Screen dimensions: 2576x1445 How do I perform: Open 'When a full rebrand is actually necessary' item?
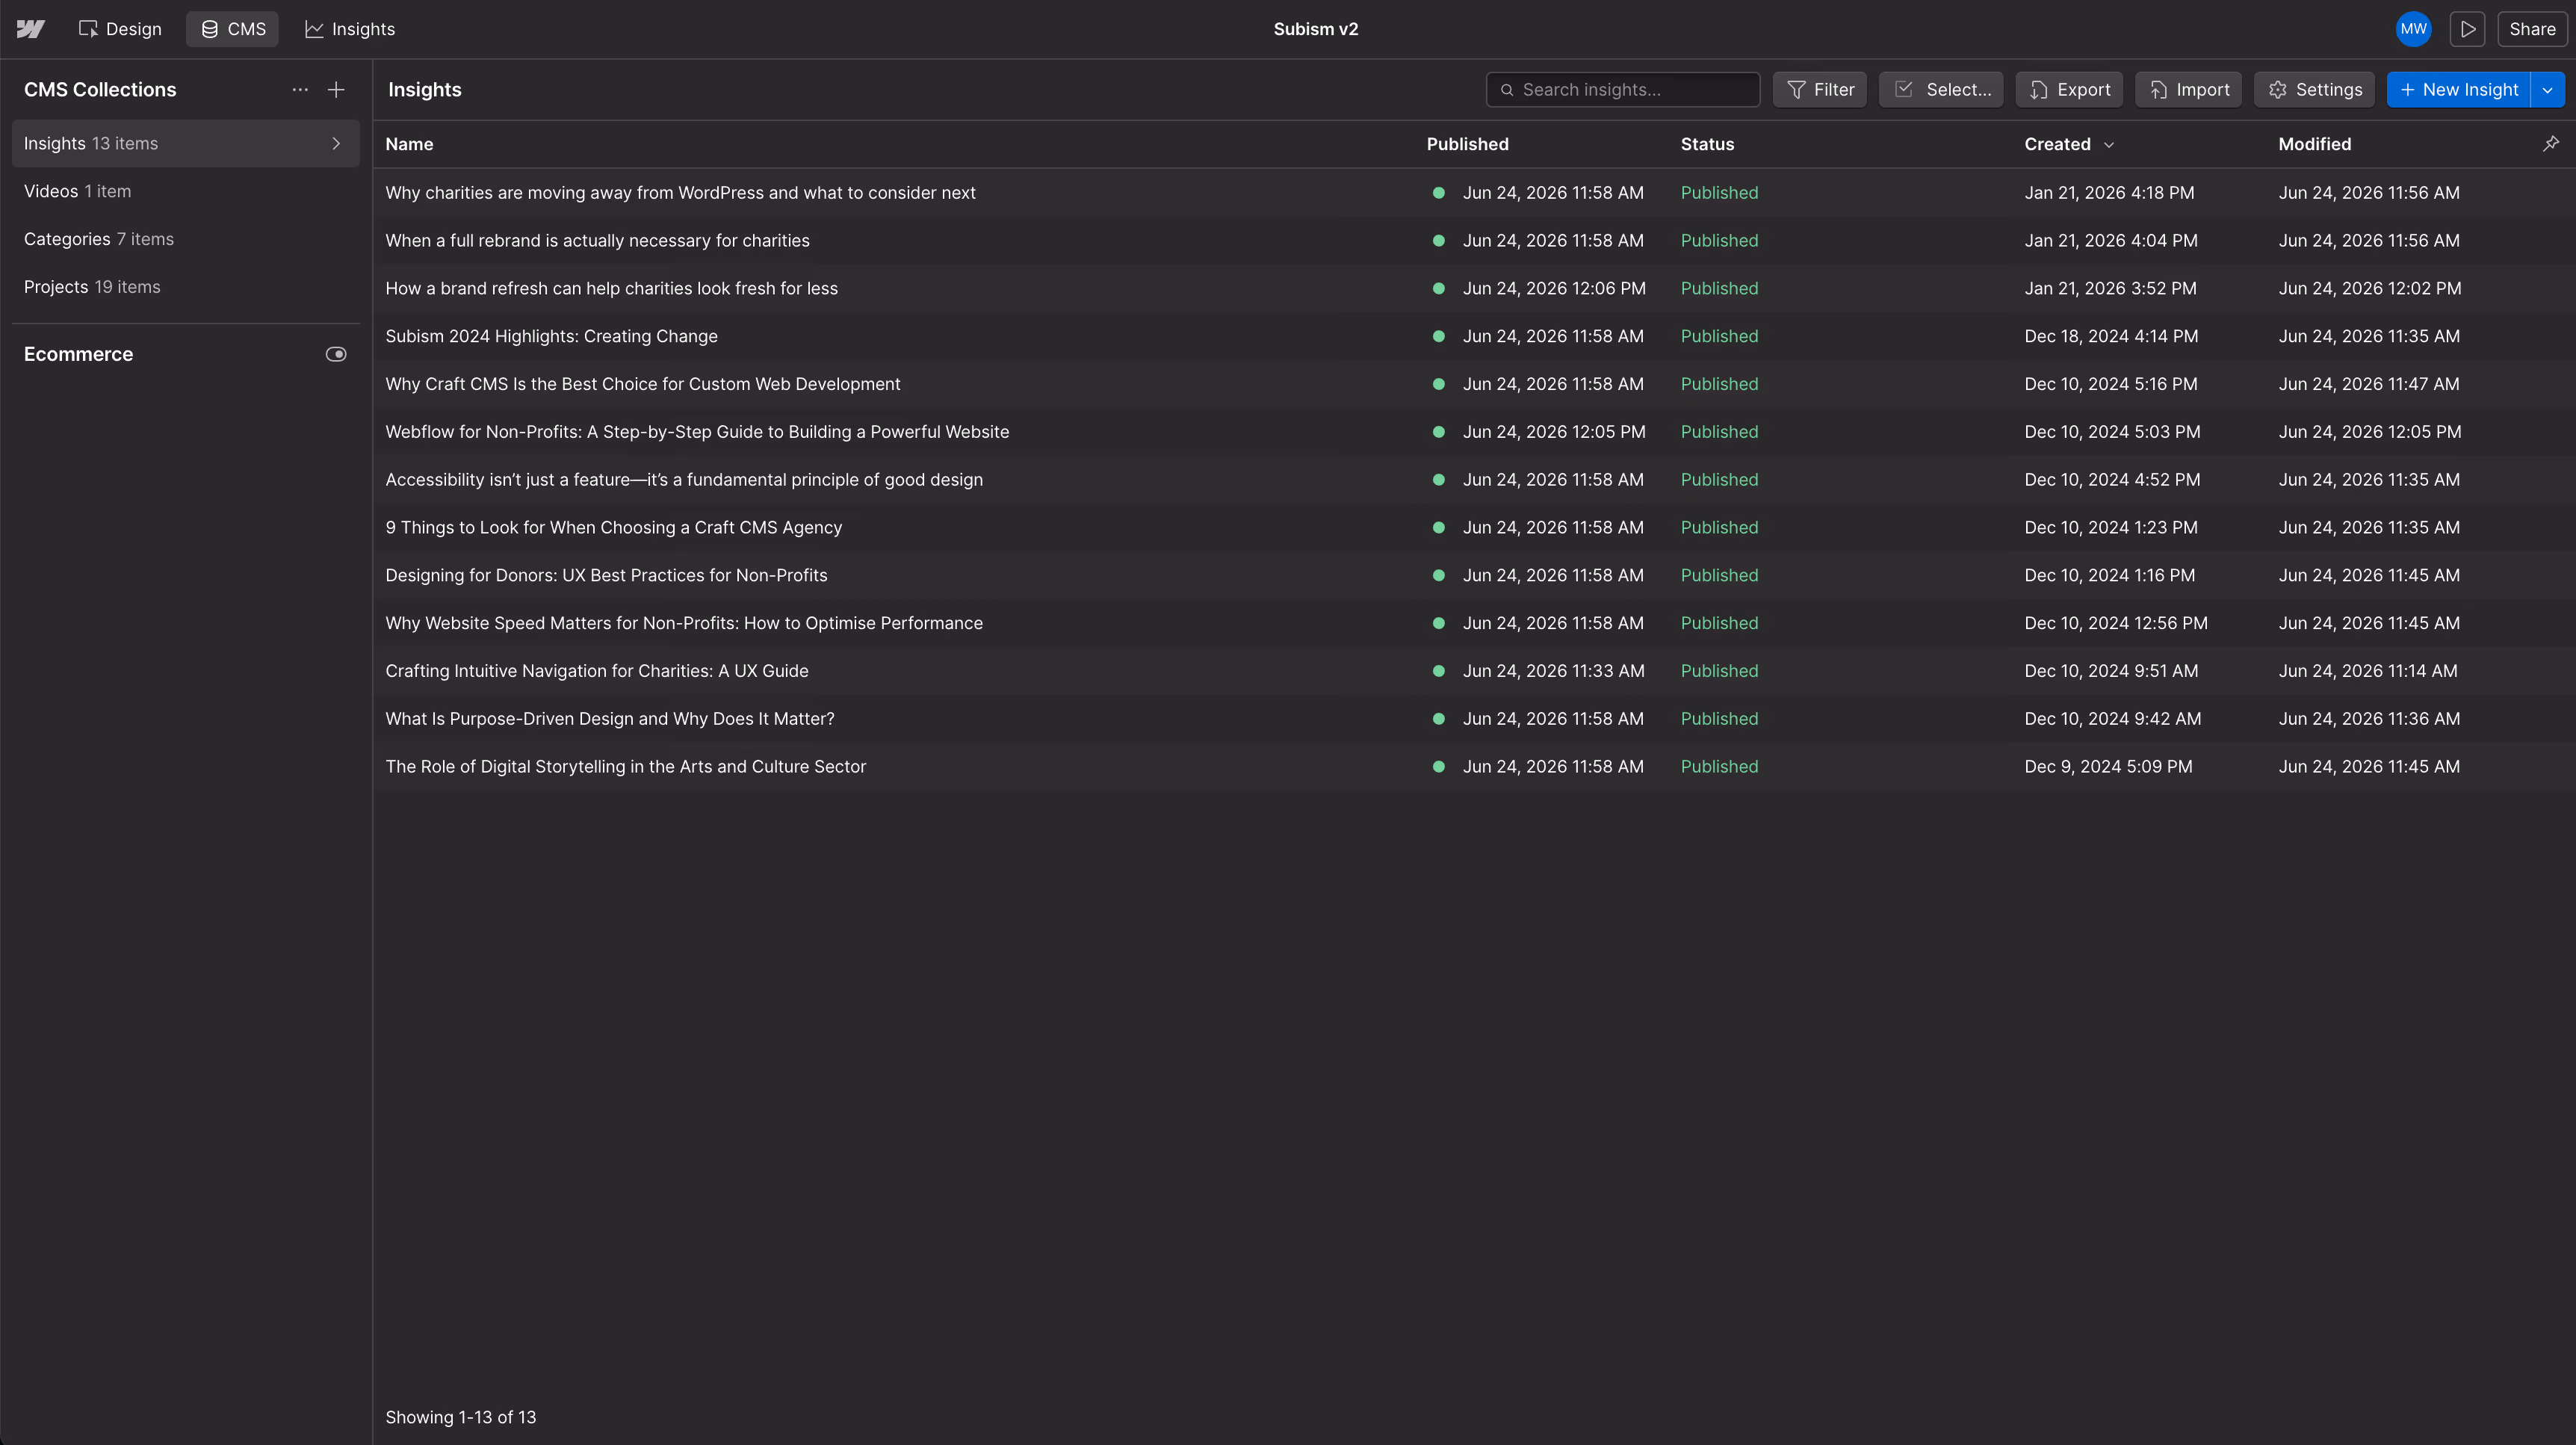click(x=597, y=241)
